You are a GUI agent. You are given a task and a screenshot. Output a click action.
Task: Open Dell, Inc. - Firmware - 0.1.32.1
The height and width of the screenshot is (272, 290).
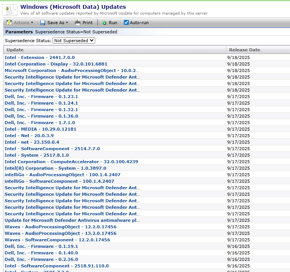[x=41, y=110]
